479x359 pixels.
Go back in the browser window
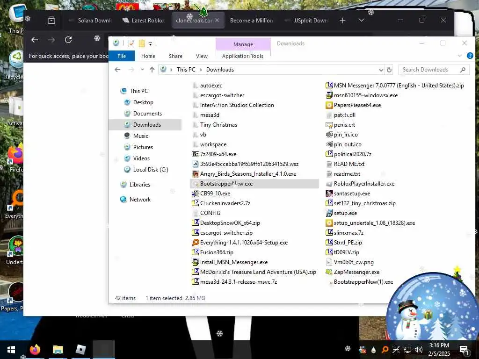point(35,40)
